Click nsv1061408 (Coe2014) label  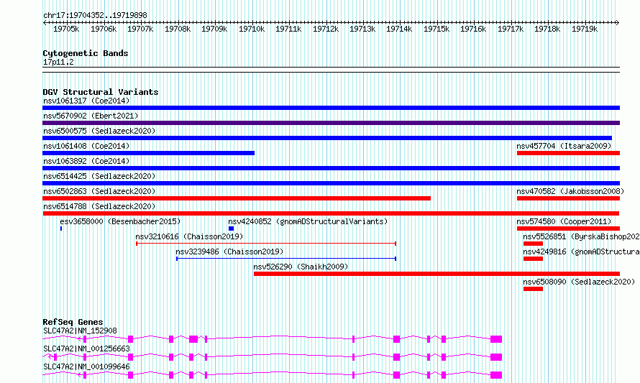coord(86,146)
